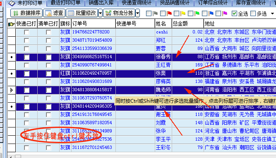Go to 快递查询统计 tab
The image size is (276, 158).
(137, 3)
